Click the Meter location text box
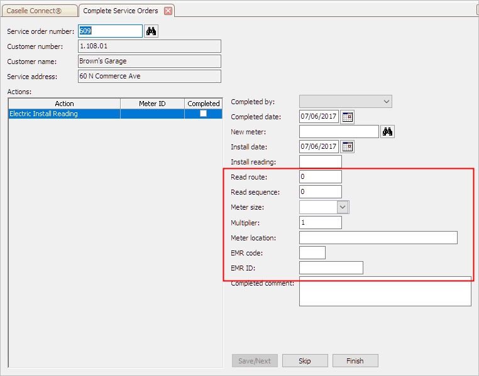The width and height of the screenshot is (479, 376). click(378, 237)
